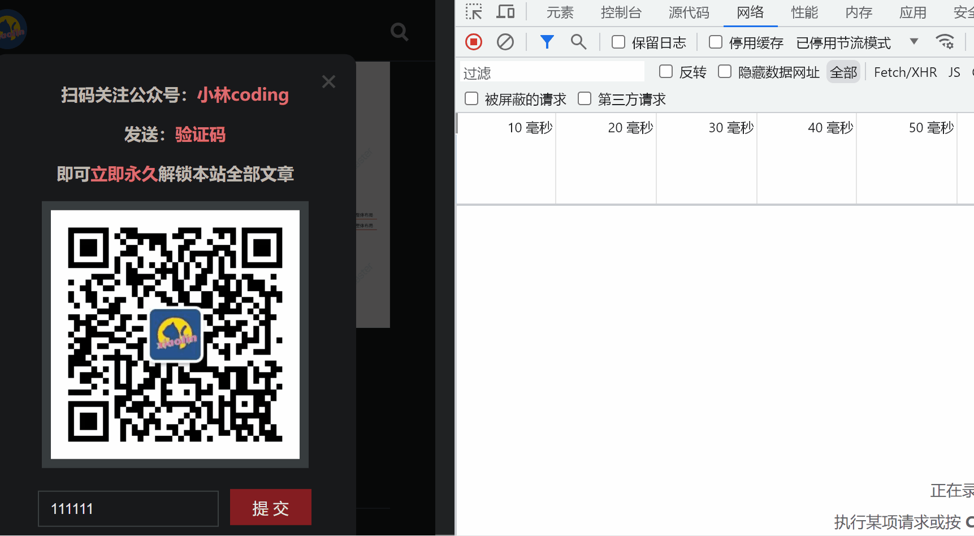Image resolution: width=974 pixels, height=536 pixels.
Task: Select the 全部 request type filter
Action: 843,72
